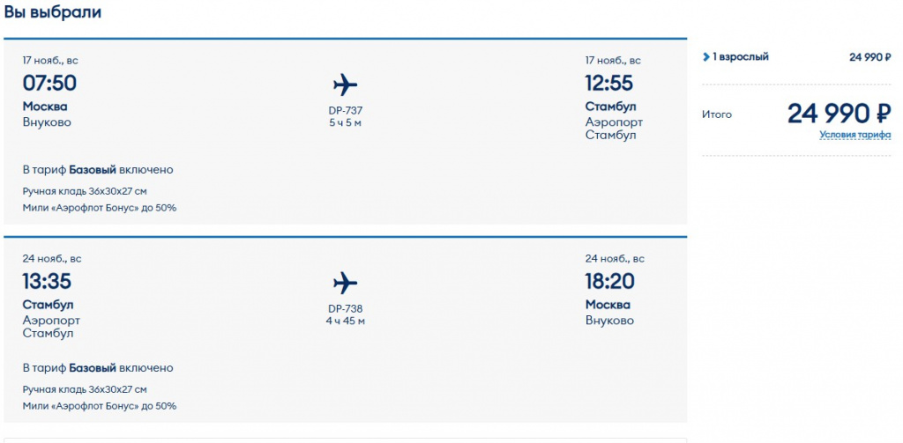
Task: Click the 18:20 arrival time in Moscow
Action: coord(610,282)
